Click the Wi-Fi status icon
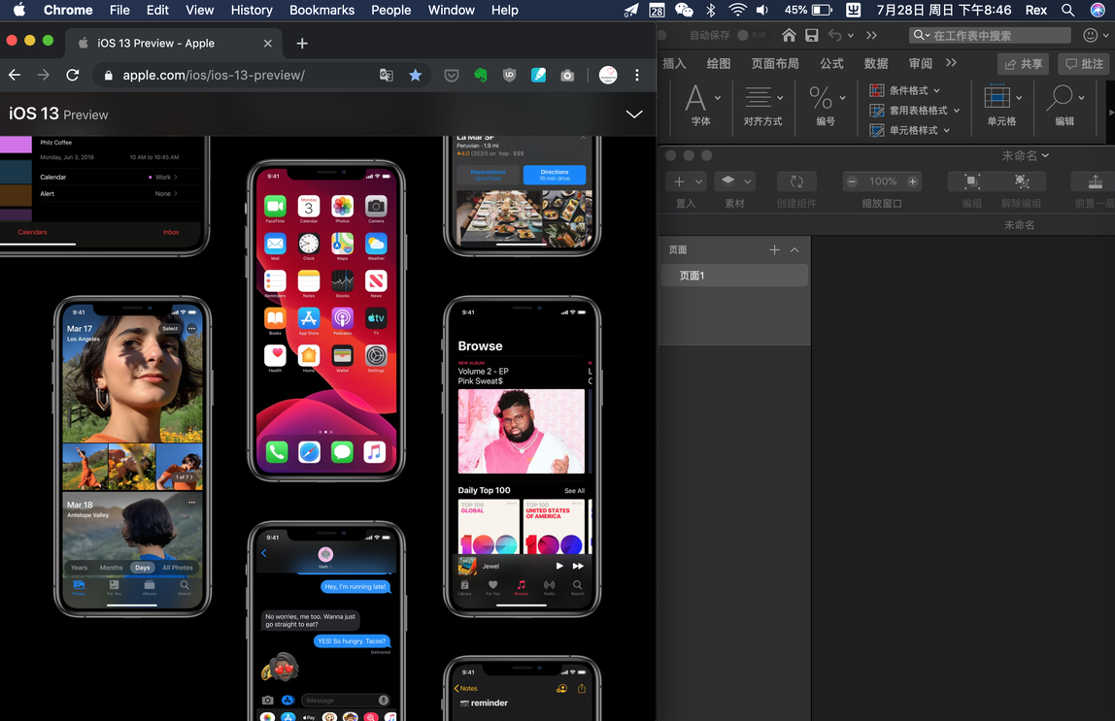Viewport: 1115px width, 721px height. pos(737,10)
